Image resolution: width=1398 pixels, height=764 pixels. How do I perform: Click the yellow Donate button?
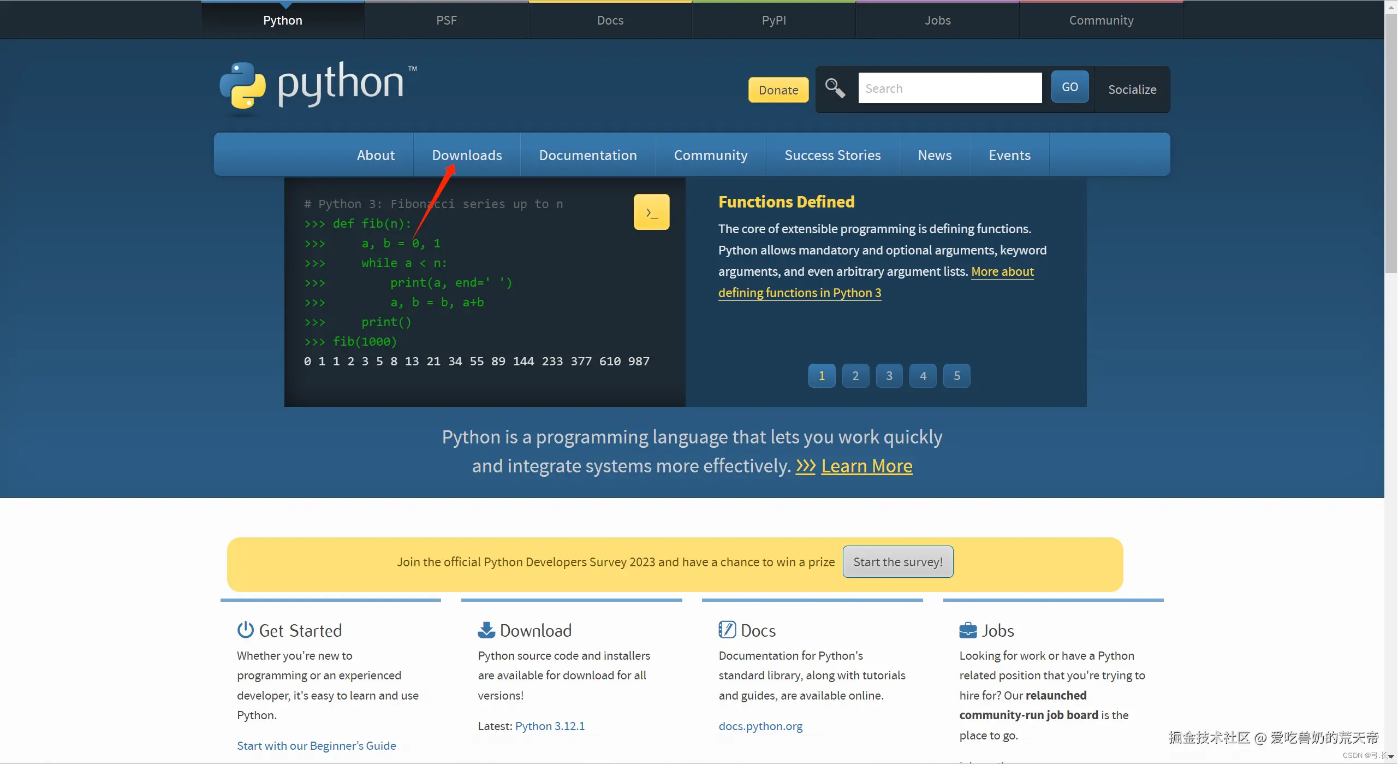pyautogui.click(x=778, y=90)
